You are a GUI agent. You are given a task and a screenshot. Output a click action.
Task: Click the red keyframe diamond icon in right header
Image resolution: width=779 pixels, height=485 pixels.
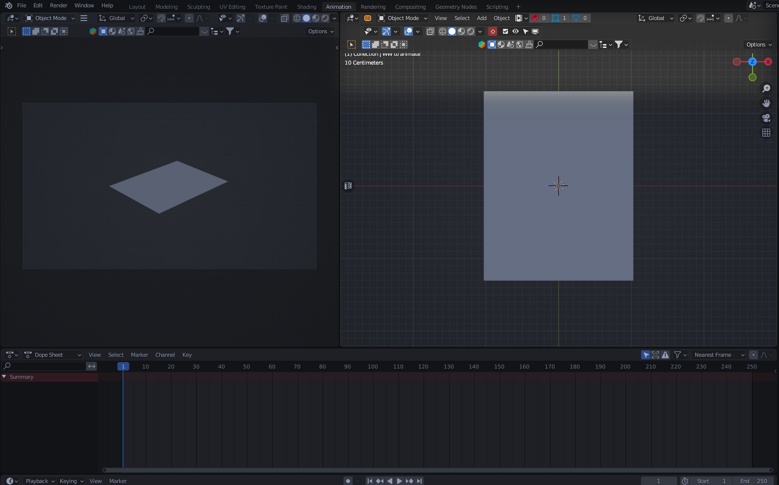pos(493,31)
